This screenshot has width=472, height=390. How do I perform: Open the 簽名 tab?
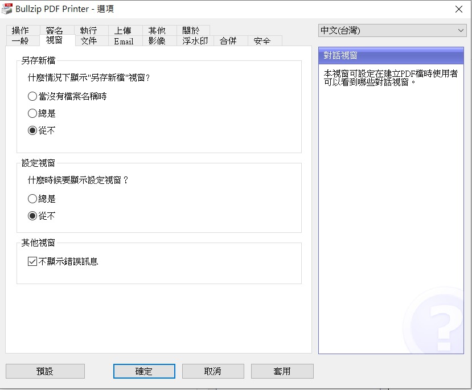coord(56,30)
